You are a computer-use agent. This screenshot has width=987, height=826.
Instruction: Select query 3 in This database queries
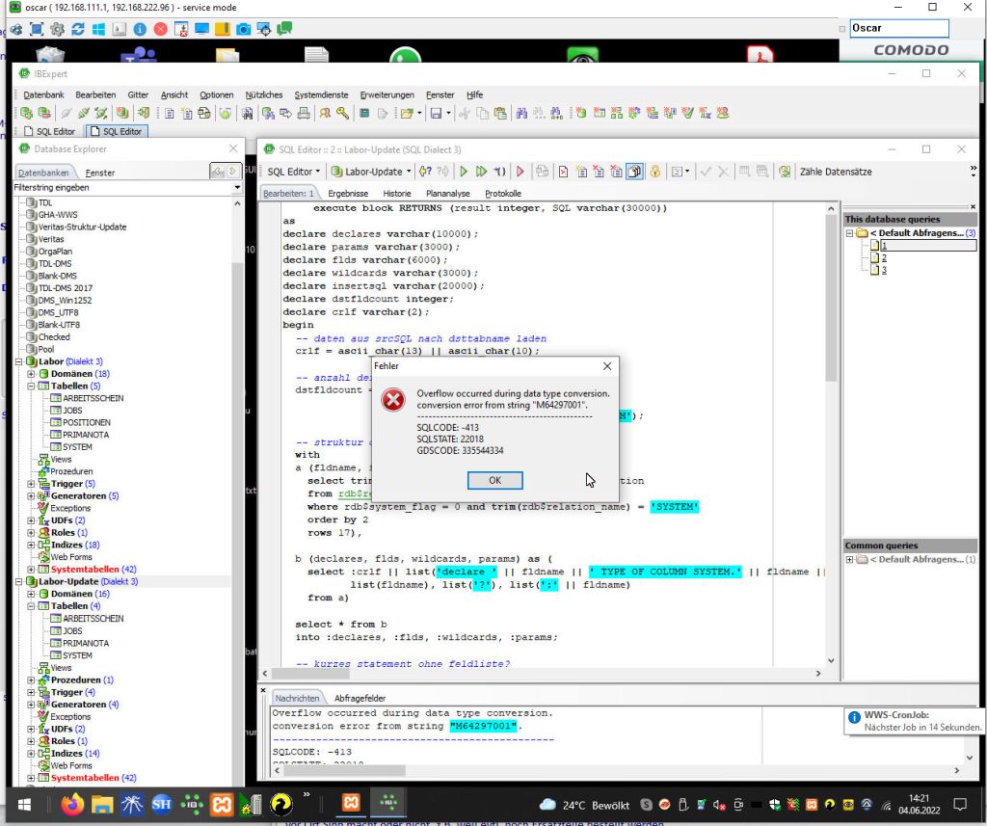click(x=884, y=270)
